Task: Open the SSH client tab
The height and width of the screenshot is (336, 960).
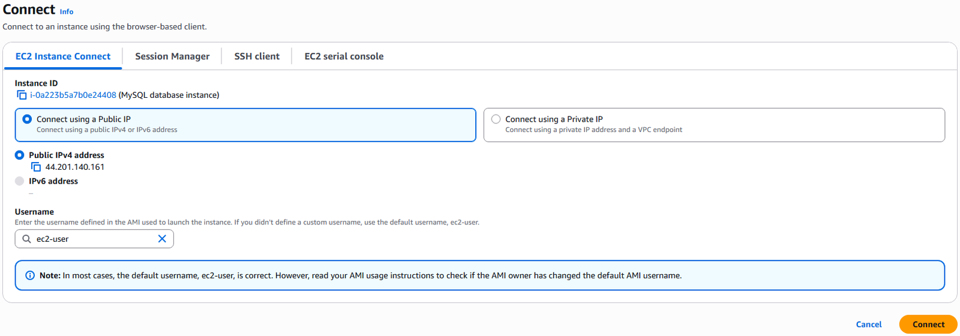Action: tap(257, 56)
